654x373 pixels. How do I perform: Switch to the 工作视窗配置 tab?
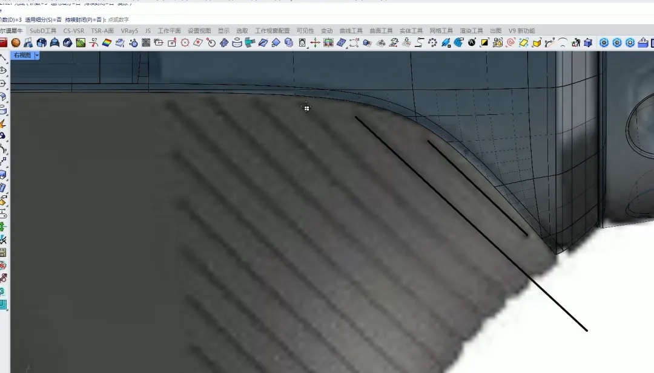[x=272, y=31]
